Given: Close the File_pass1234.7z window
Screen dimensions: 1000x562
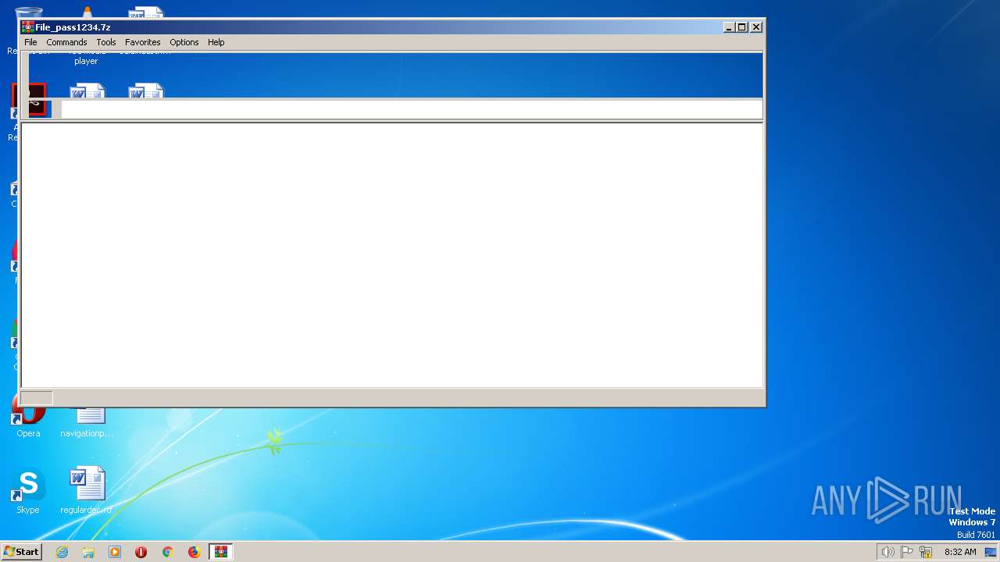Looking at the screenshot, I should (756, 27).
